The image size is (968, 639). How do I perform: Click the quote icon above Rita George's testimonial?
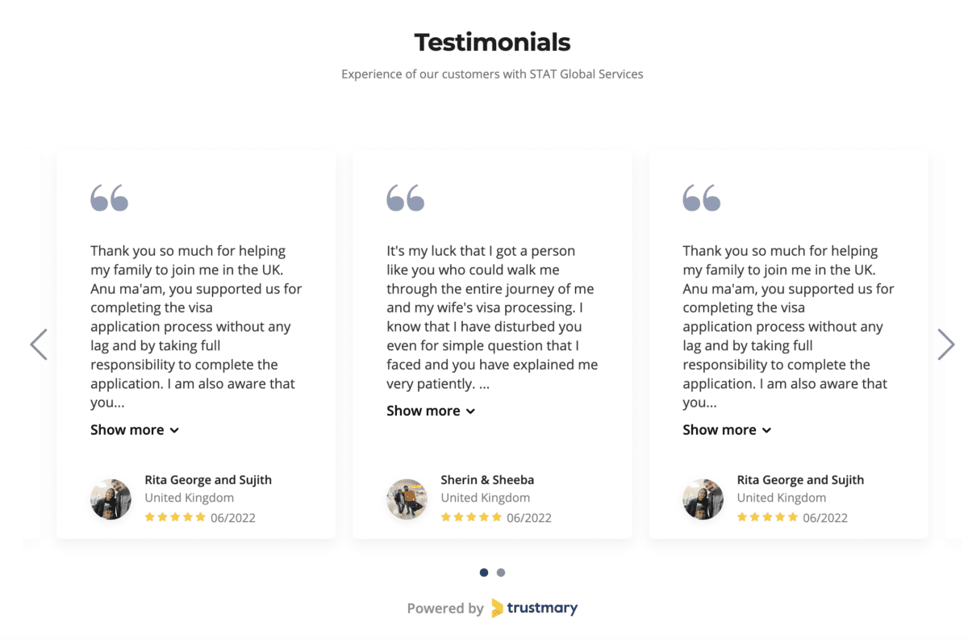coord(111,197)
